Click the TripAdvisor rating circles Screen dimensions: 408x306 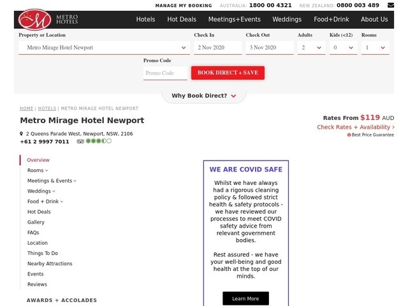point(99,141)
